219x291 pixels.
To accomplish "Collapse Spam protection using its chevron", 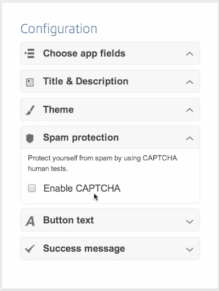I will (x=189, y=138).
